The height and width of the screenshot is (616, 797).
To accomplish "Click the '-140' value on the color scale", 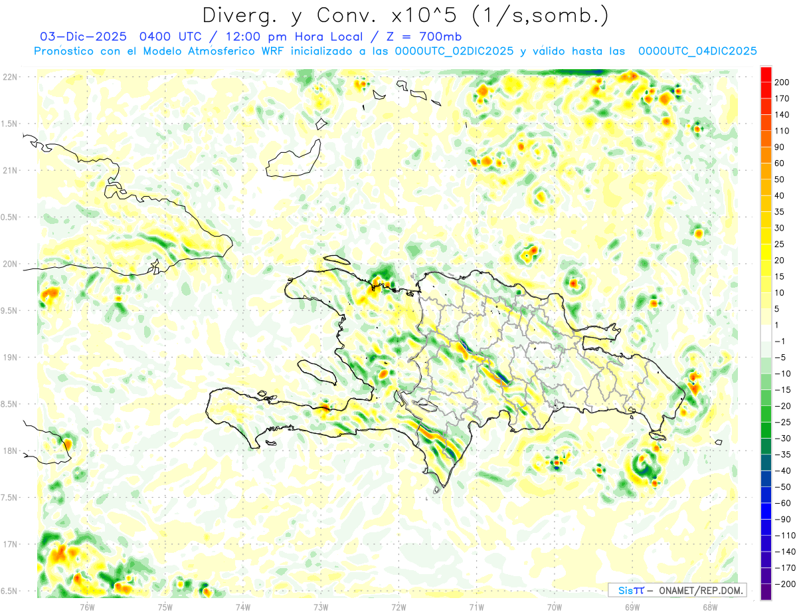I will (786, 551).
